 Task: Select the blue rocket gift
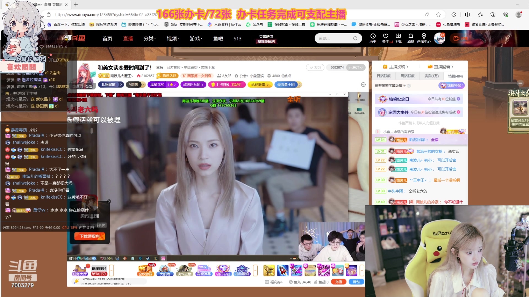282,270
